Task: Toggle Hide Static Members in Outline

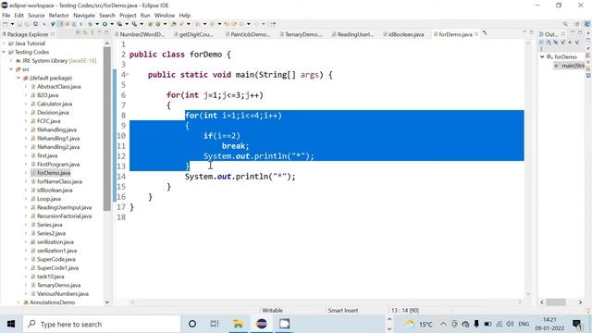Action: click(x=563, y=42)
